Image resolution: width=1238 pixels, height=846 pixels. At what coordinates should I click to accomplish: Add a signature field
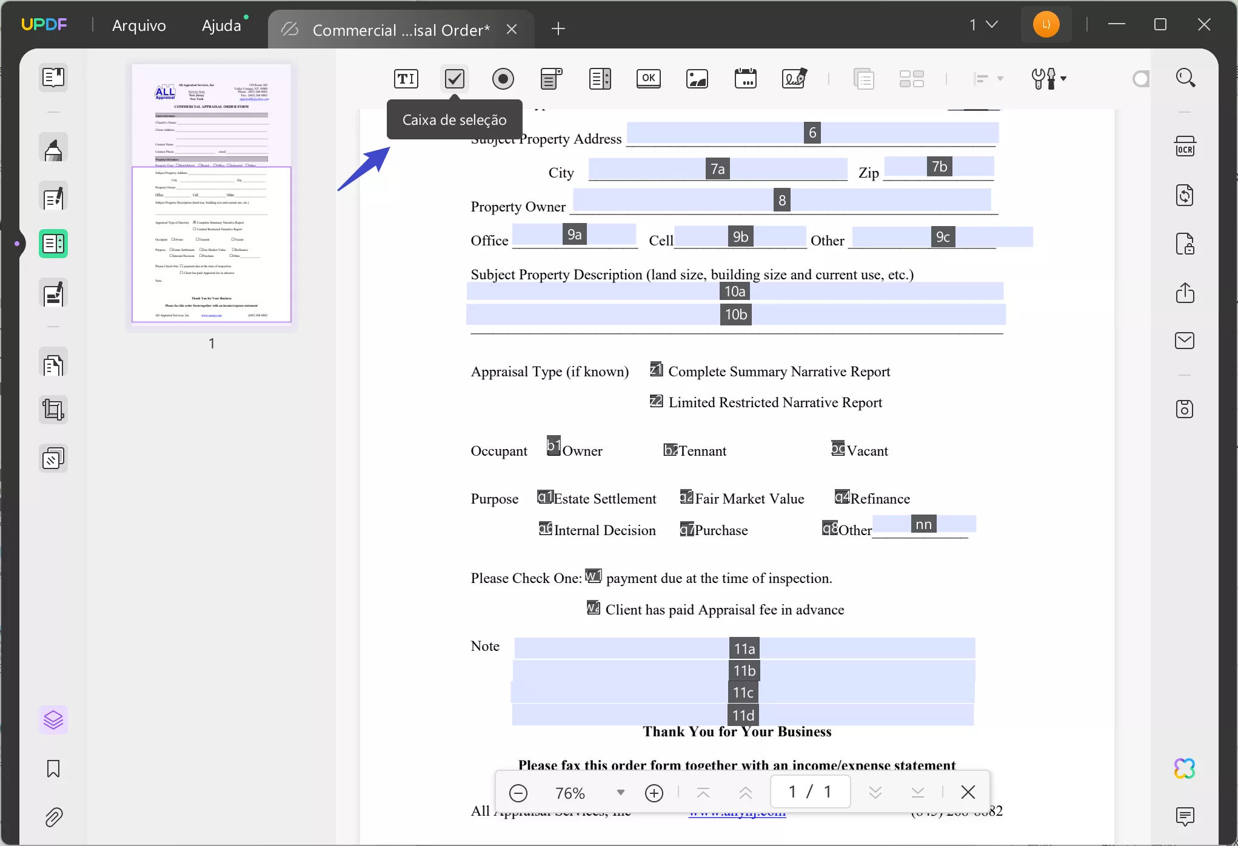(794, 79)
